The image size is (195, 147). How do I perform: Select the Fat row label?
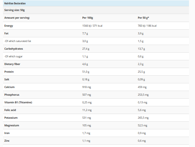(6, 33)
